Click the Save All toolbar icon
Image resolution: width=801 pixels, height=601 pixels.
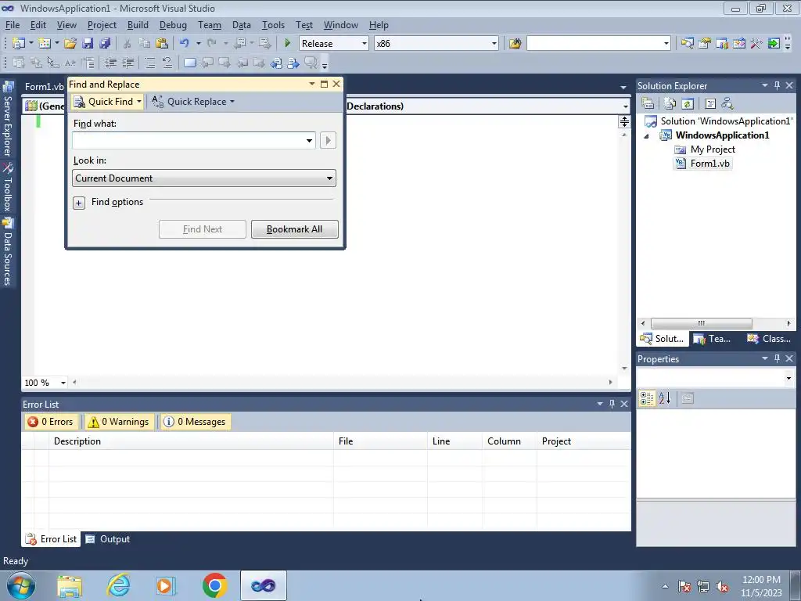coord(105,44)
